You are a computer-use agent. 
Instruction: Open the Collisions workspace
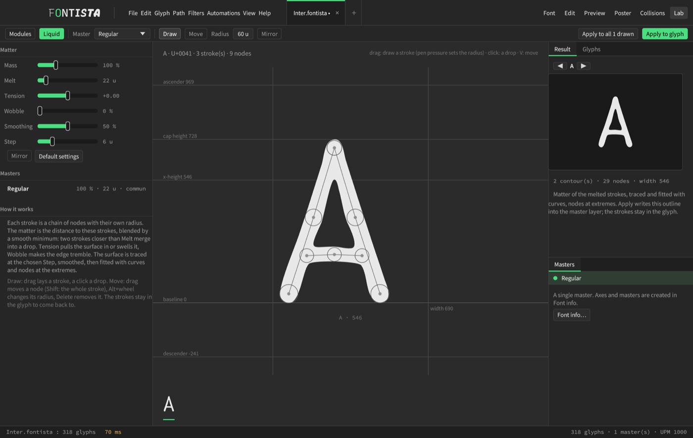(x=652, y=13)
